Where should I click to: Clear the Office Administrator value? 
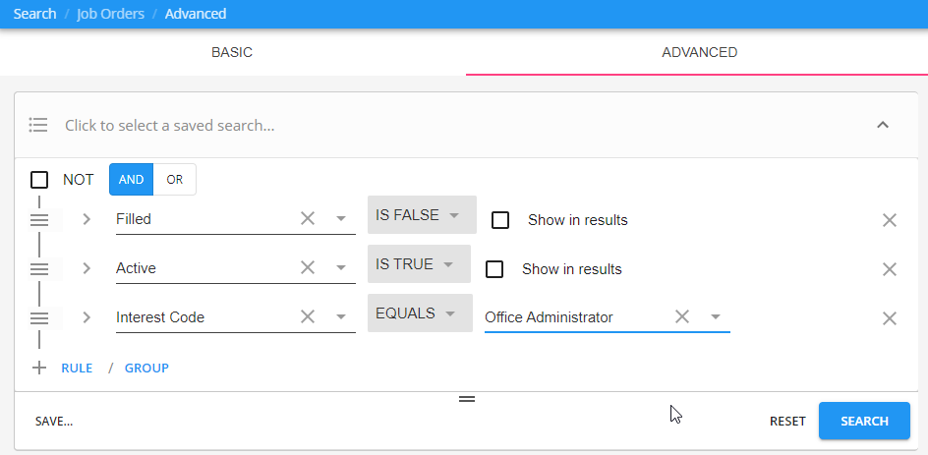(682, 316)
